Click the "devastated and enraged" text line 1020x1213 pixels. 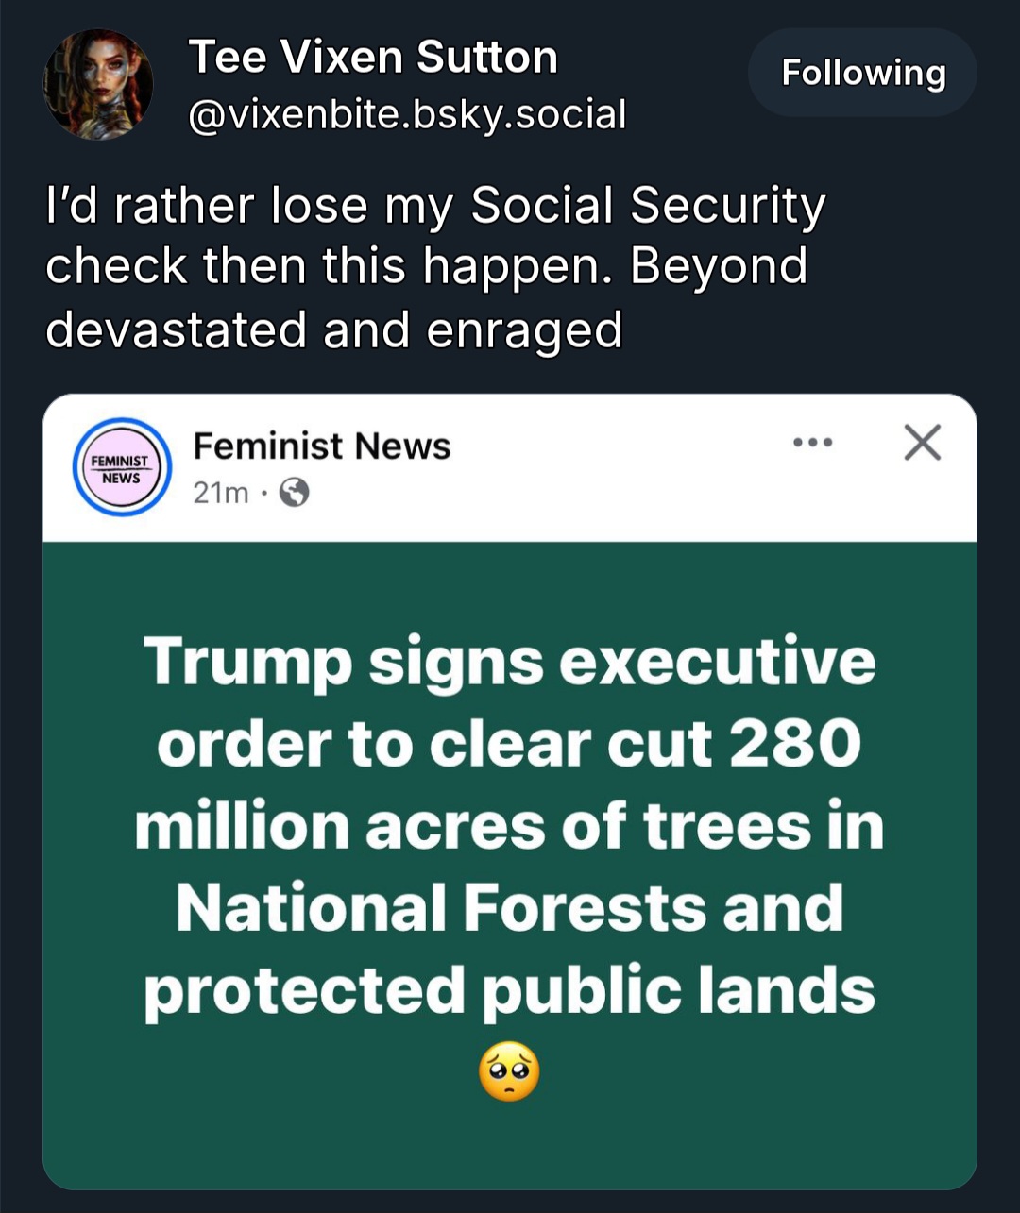(334, 329)
